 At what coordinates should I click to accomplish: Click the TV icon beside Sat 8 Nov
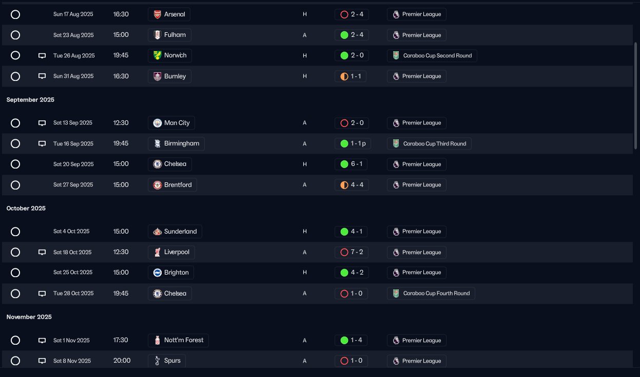point(42,361)
